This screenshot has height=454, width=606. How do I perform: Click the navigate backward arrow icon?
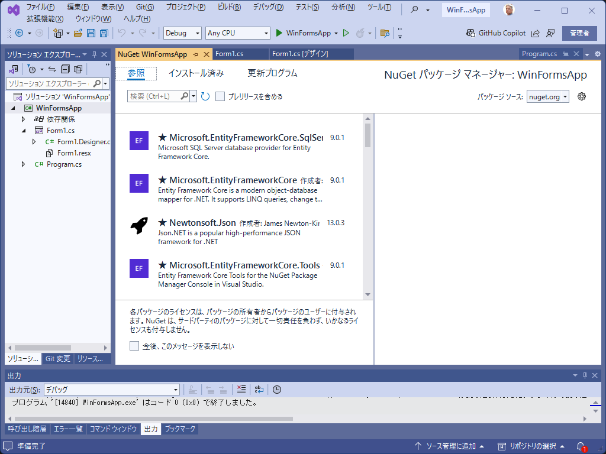[x=19, y=33]
